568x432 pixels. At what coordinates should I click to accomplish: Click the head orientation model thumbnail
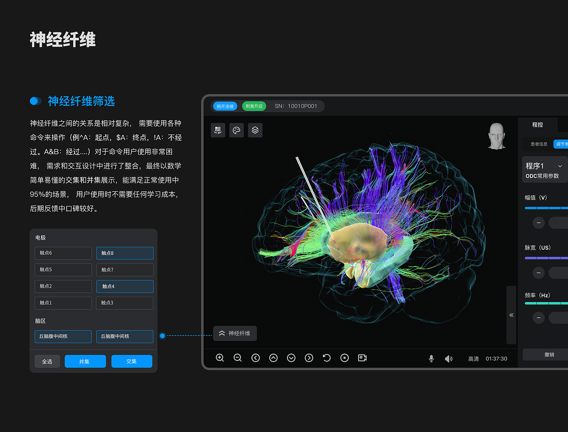pyautogui.click(x=497, y=136)
